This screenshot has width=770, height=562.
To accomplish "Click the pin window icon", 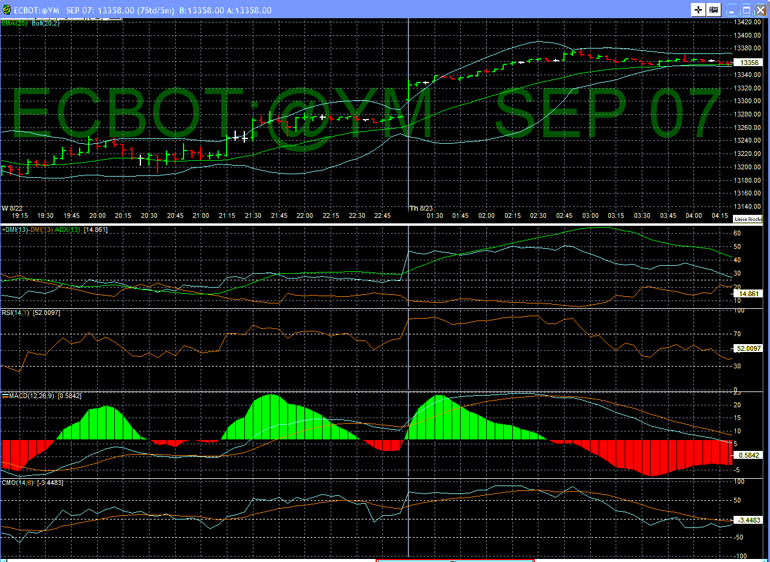I will click(x=714, y=10).
